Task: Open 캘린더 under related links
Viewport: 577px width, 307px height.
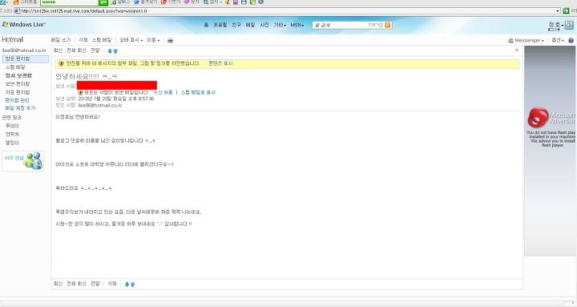Action: [x=12, y=143]
